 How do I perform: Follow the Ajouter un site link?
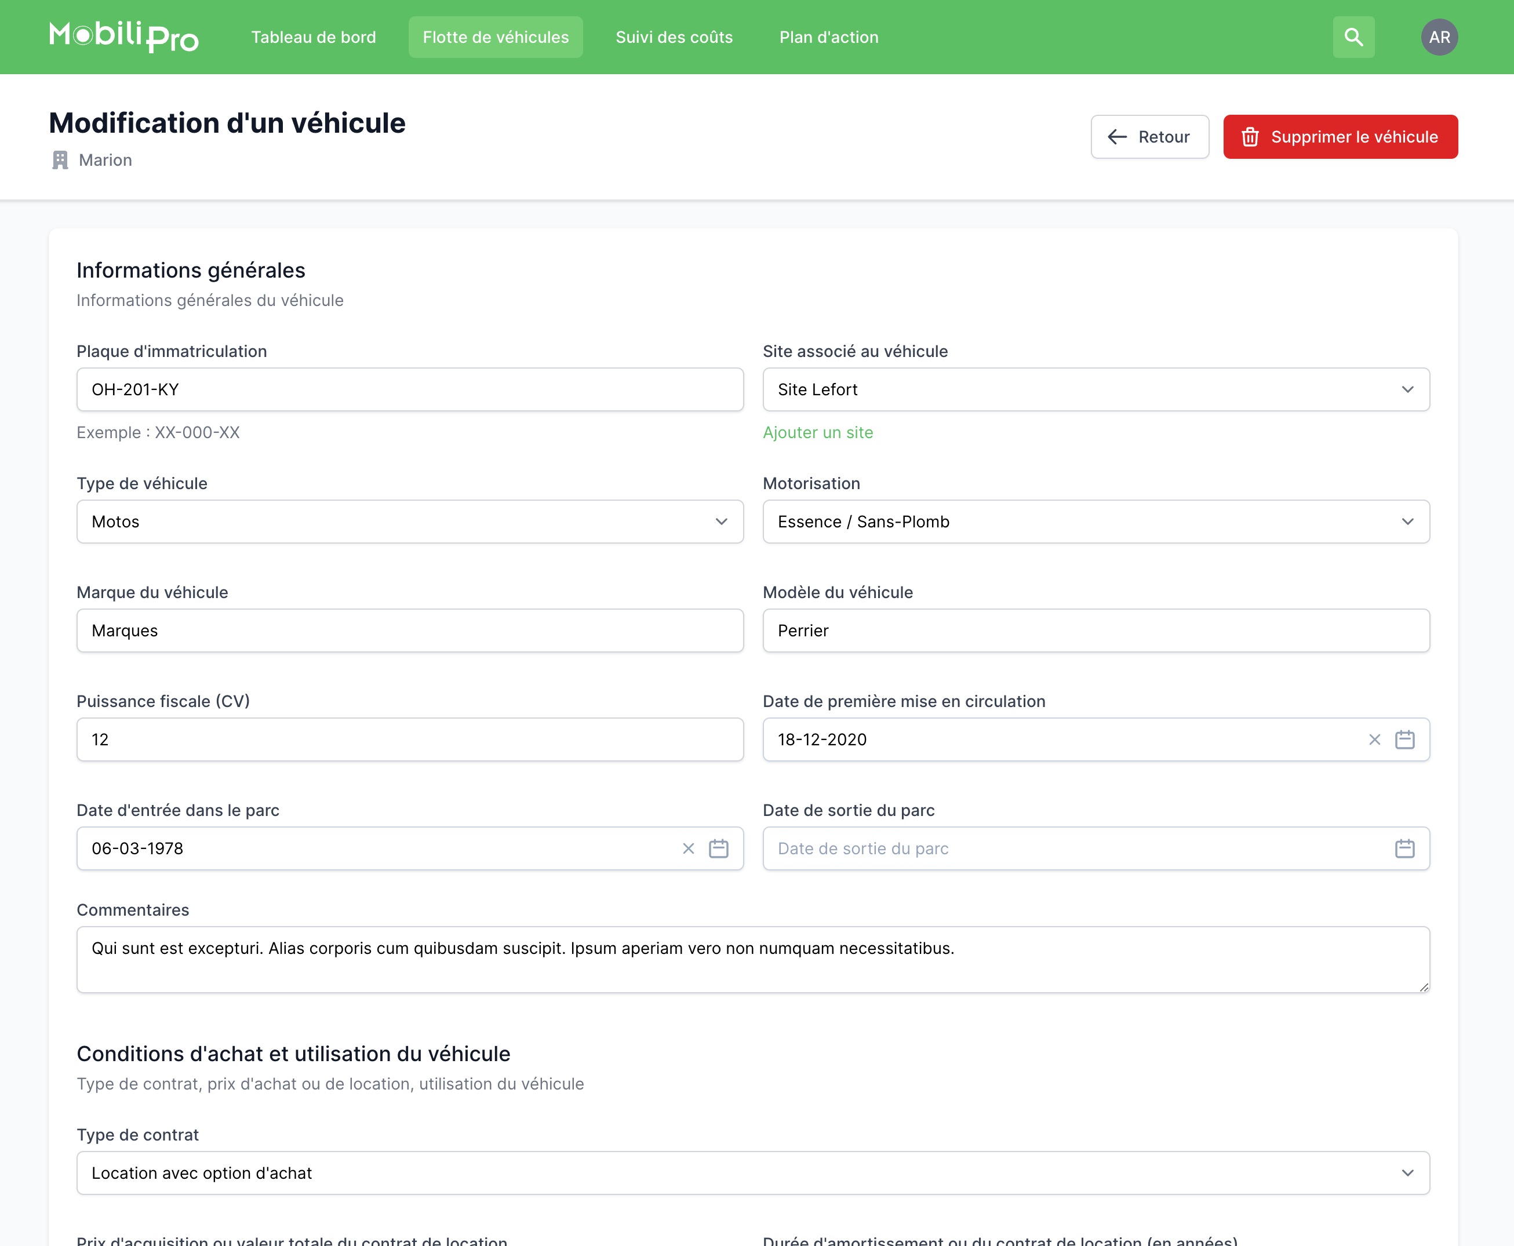(818, 432)
